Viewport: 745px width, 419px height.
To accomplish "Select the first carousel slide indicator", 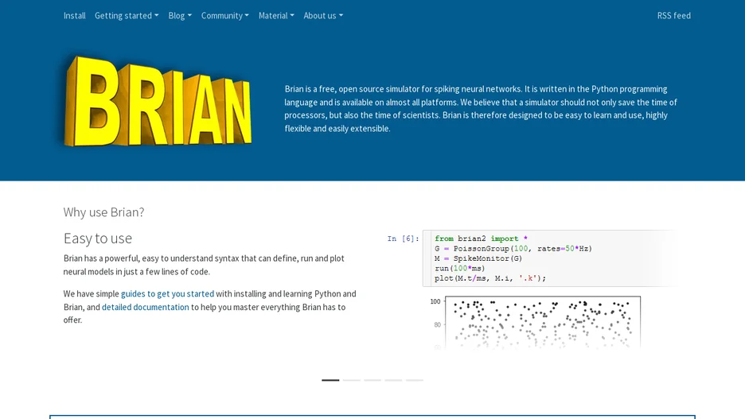I will tap(330, 380).
